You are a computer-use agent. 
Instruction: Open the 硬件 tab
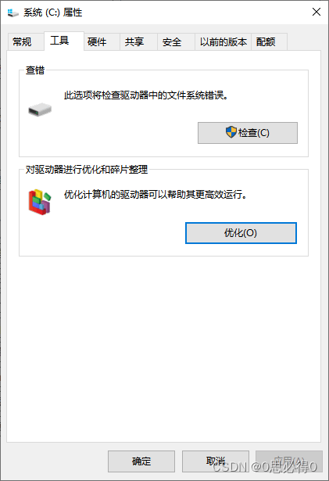pyautogui.click(x=97, y=41)
